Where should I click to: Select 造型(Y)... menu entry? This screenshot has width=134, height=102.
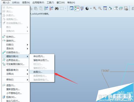(16, 85)
